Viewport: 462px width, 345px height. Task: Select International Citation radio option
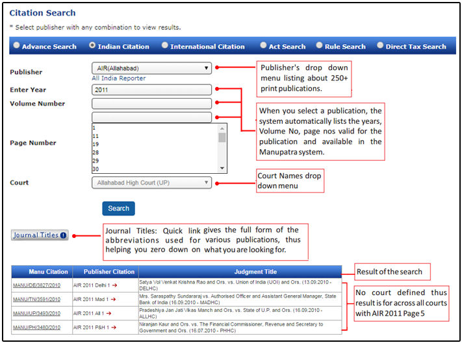coord(165,46)
